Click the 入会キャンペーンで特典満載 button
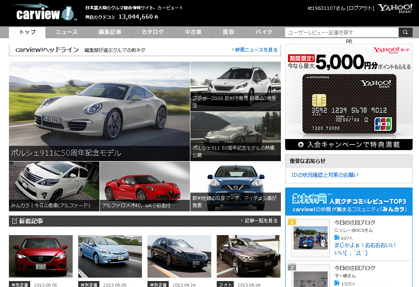This screenshot has height=287, width=419. (x=349, y=145)
